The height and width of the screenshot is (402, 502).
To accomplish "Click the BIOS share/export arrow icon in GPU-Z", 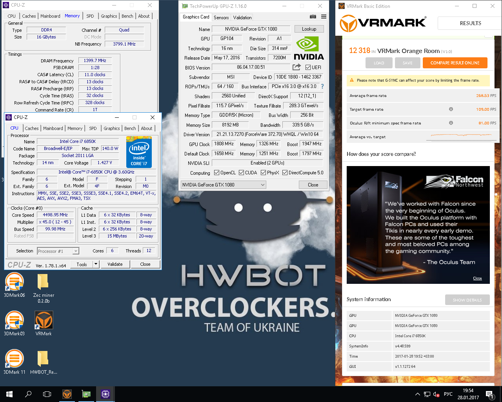I will [x=296, y=67].
